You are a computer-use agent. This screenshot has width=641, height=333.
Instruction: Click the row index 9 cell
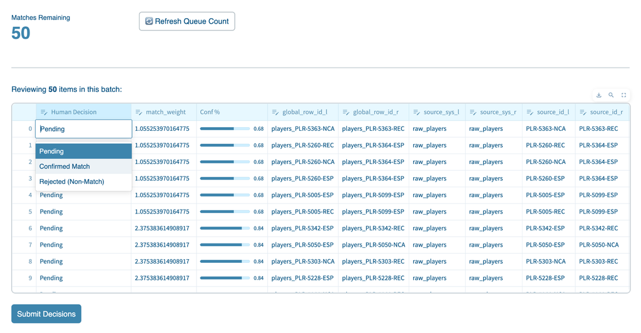(24, 278)
